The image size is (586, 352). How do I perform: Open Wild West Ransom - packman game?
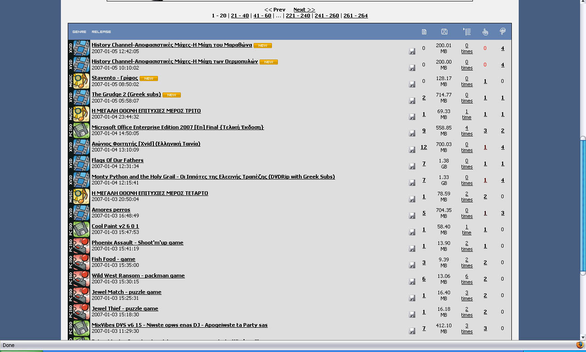pyautogui.click(x=138, y=276)
